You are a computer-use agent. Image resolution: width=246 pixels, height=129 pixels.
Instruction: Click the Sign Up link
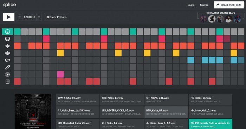pyautogui.click(x=204, y=5)
